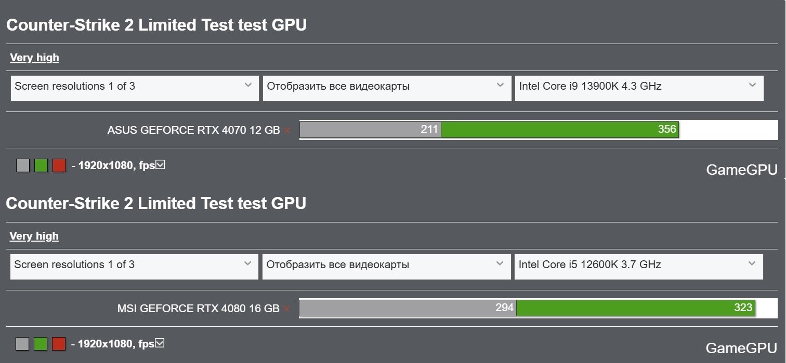Open bottom Screen resolutions 1 of 3 dropdown

point(134,267)
